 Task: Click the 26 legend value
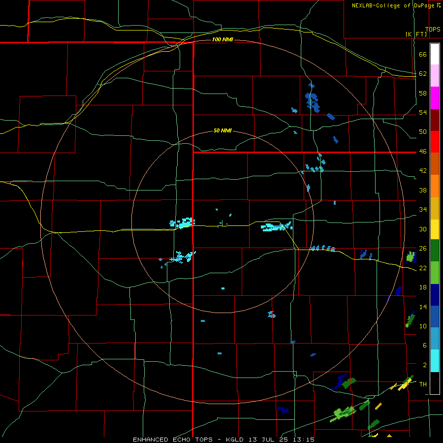(423, 249)
